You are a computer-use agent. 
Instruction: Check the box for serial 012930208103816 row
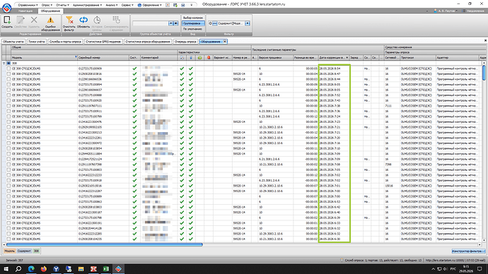[x=8, y=73]
